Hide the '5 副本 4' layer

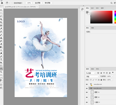[x=87, y=102]
